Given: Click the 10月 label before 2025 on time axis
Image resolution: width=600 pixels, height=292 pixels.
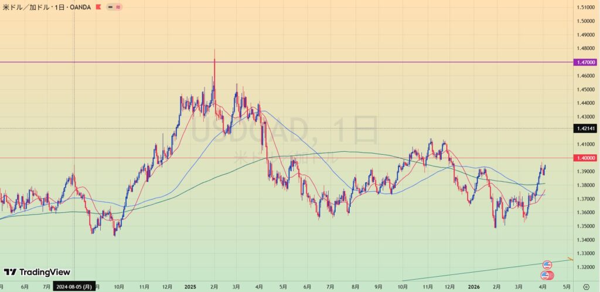Looking at the screenshot, I should pos(119,287).
